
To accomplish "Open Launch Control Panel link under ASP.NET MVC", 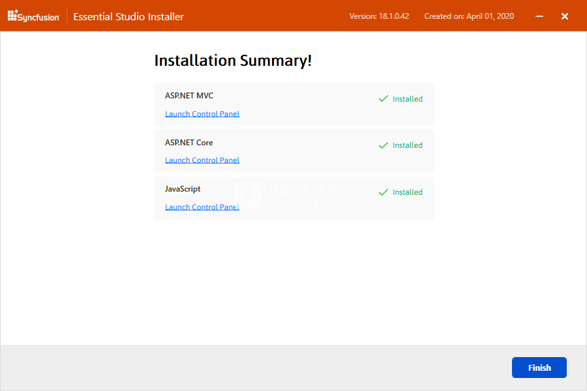I will pos(202,114).
